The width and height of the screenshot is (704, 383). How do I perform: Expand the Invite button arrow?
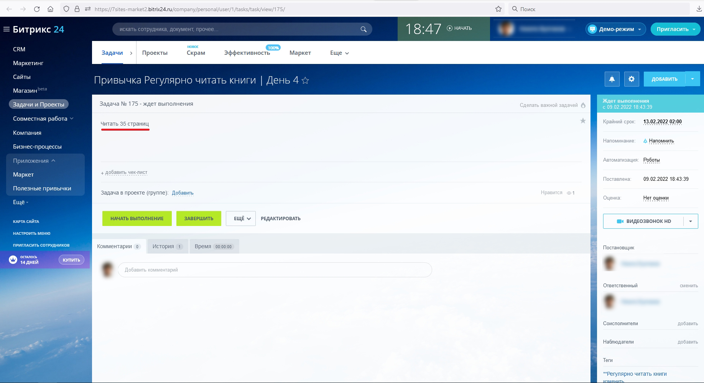pyautogui.click(x=694, y=29)
